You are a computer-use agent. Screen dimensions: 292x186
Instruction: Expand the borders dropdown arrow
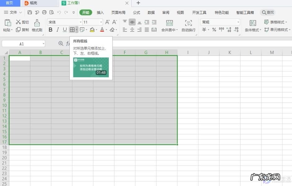click(76, 30)
